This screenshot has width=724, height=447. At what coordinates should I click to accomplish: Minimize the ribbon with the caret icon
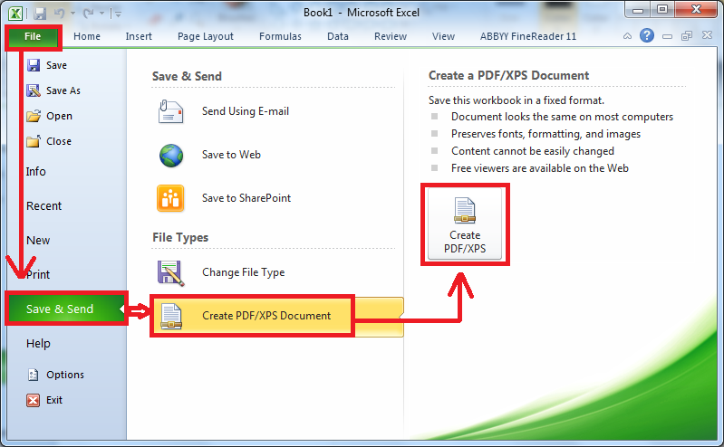pos(627,36)
